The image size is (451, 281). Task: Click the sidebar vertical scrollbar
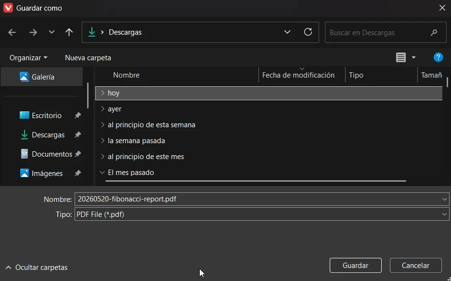coord(88,96)
